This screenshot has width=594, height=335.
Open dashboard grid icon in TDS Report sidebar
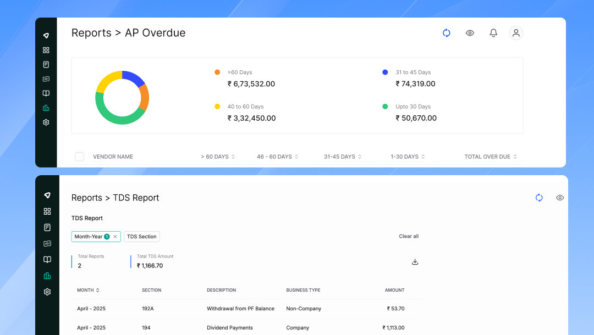(x=47, y=211)
